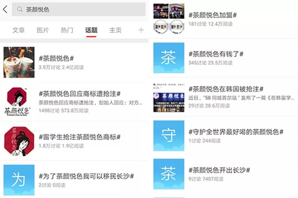298x198 pixels.
Task: Click 181讨论 12.4万阅读 stats
Action: point(210,24)
